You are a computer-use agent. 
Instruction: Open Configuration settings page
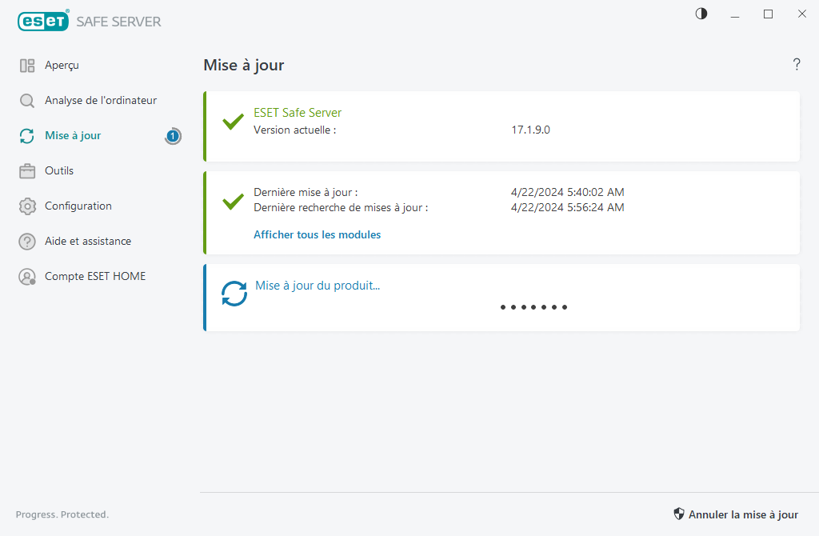pyautogui.click(x=78, y=206)
